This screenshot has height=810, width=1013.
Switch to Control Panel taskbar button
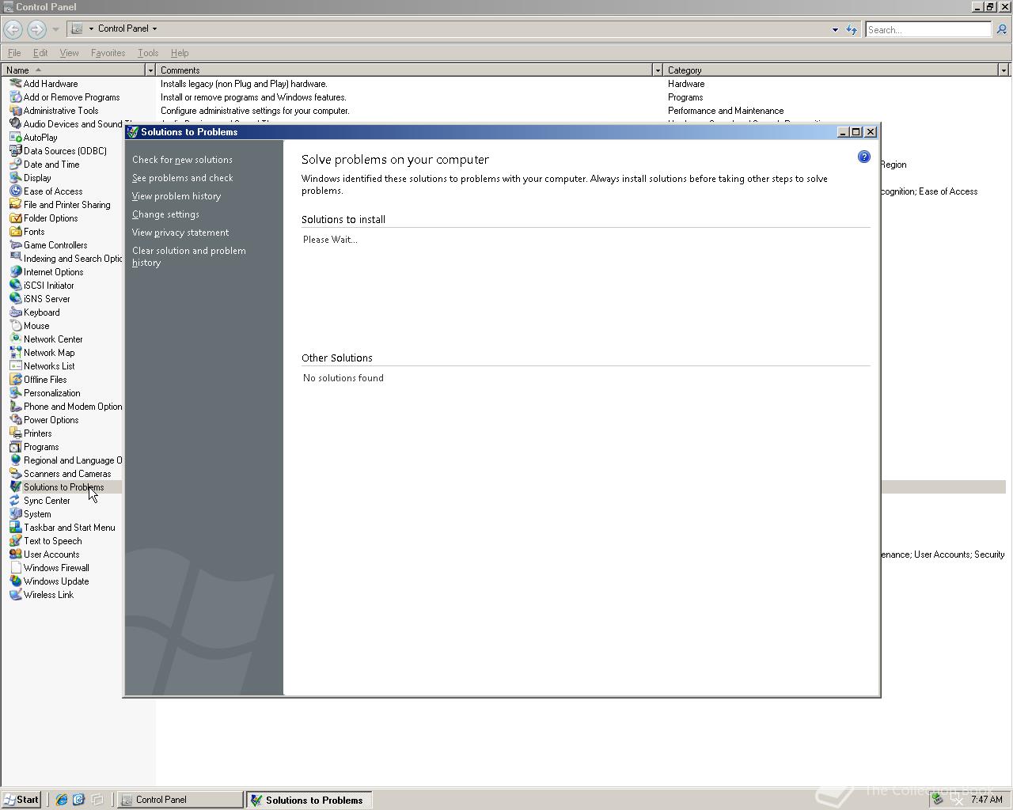coord(180,800)
